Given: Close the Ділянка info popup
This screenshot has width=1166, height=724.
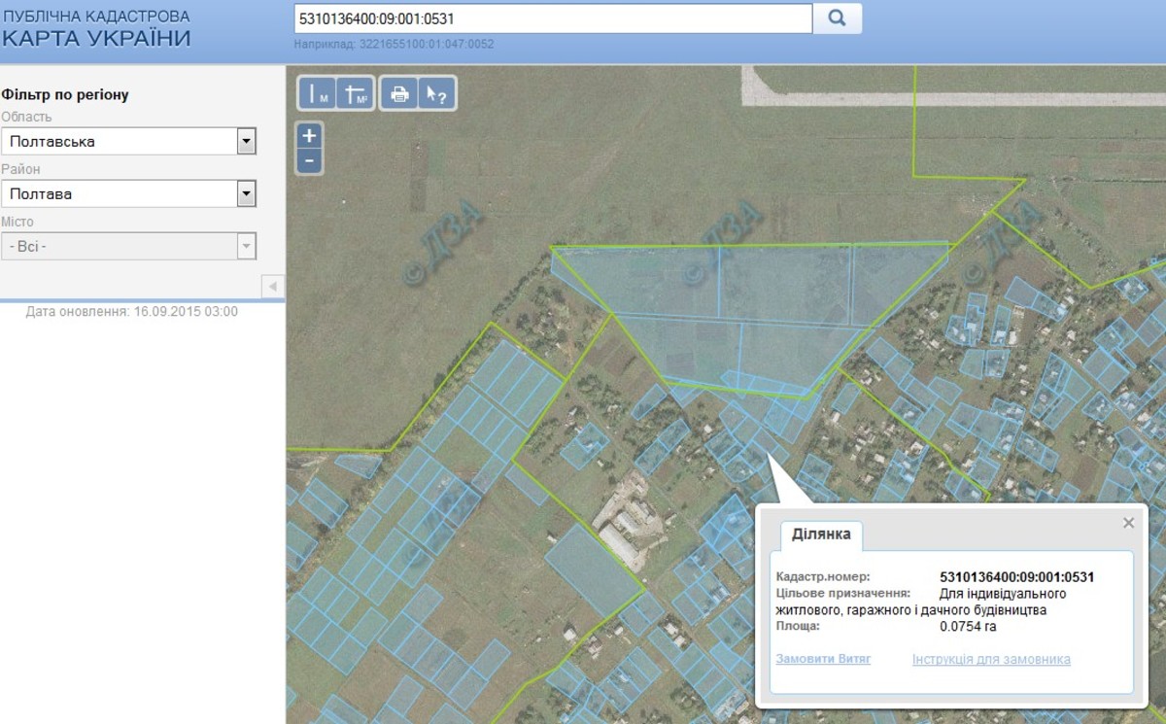Looking at the screenshot, I should 1128,523.
